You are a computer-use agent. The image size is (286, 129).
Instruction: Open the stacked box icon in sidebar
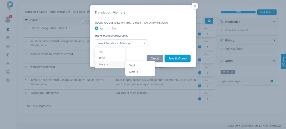coord(8,64)
